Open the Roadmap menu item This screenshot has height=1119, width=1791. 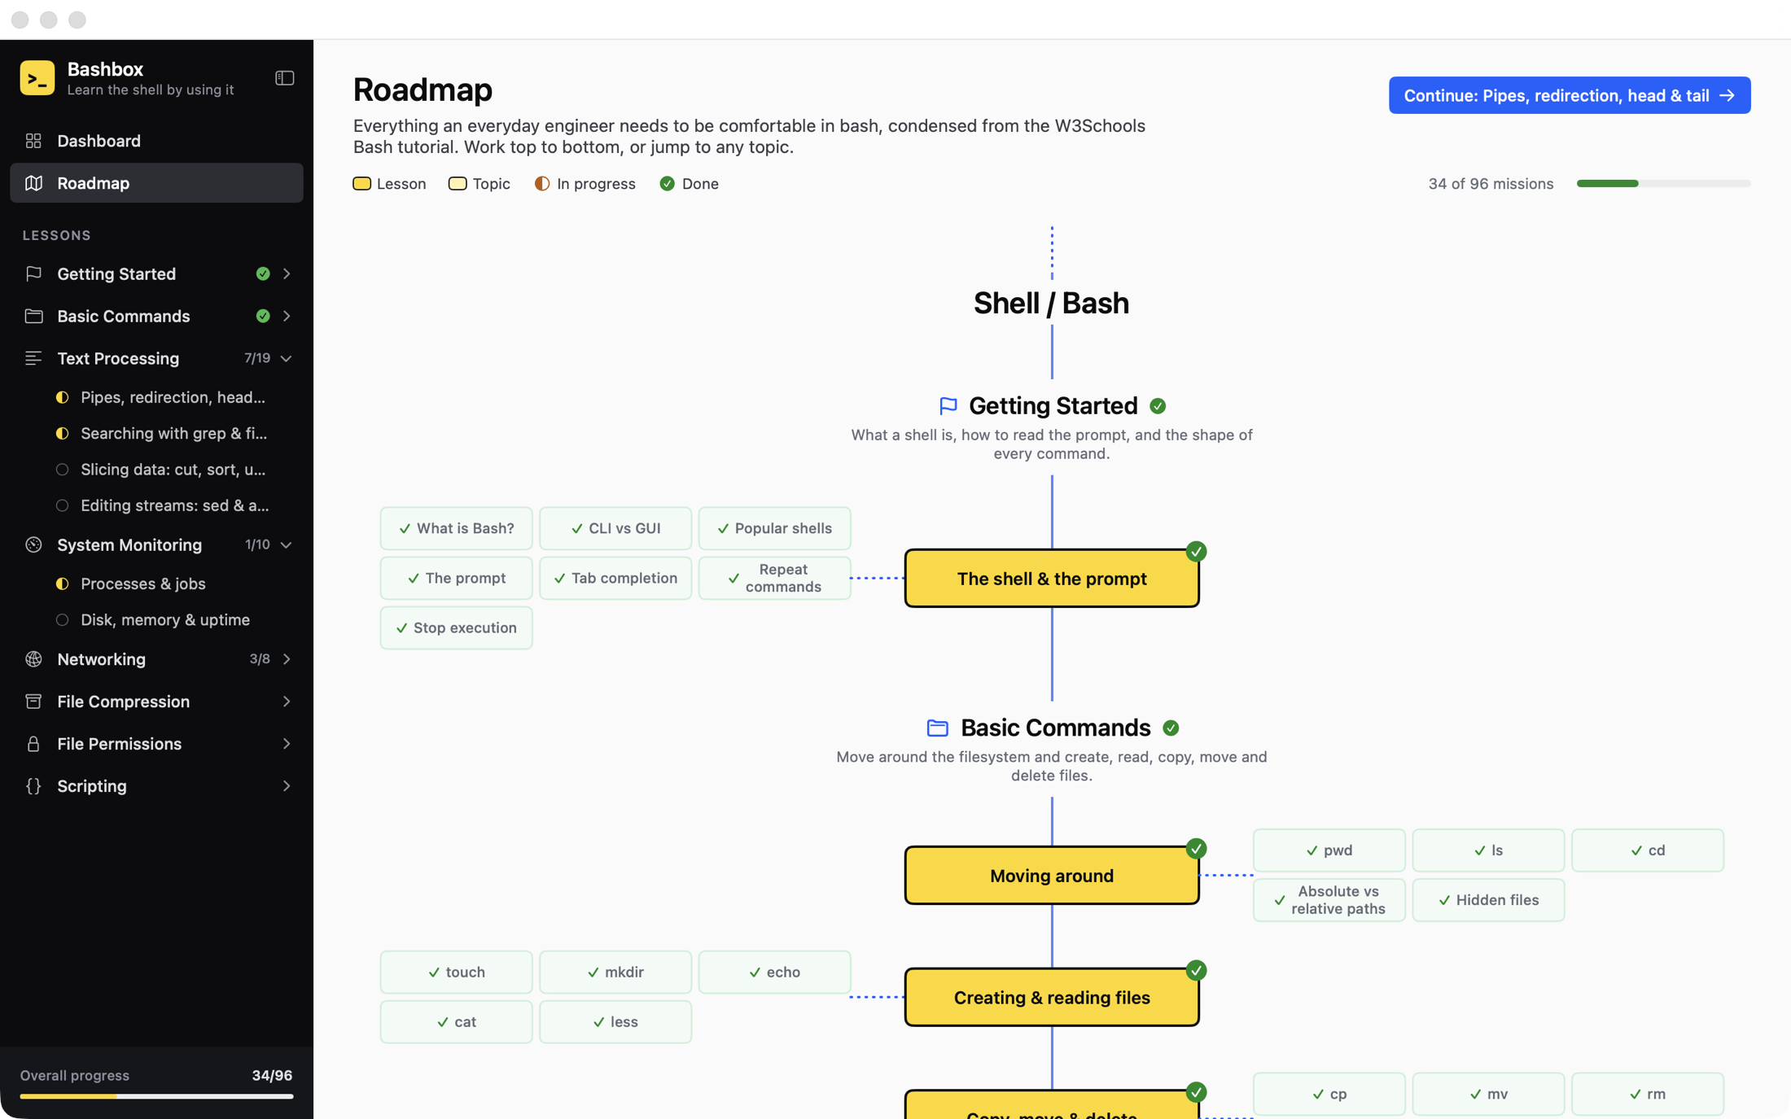point(156,183)
